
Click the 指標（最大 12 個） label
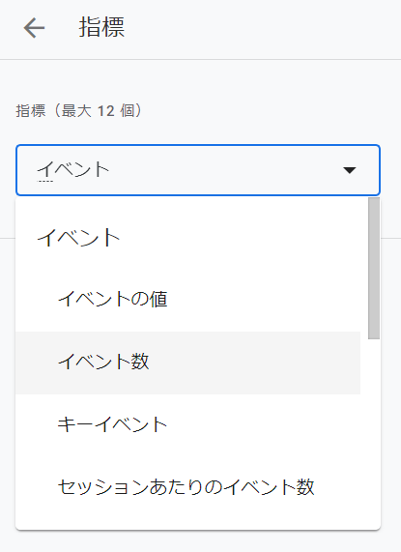pos(79,111)
